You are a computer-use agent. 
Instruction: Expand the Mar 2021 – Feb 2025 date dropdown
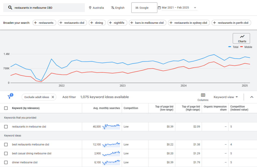[195, 8]
